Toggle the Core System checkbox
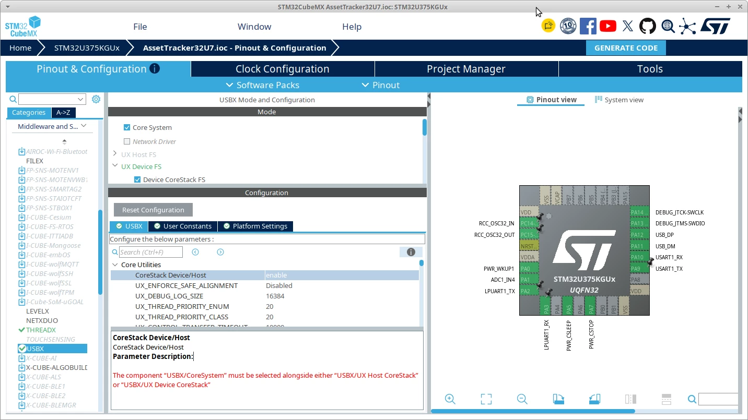This screenshot has width=748, height=420. [x=126, y=127]
